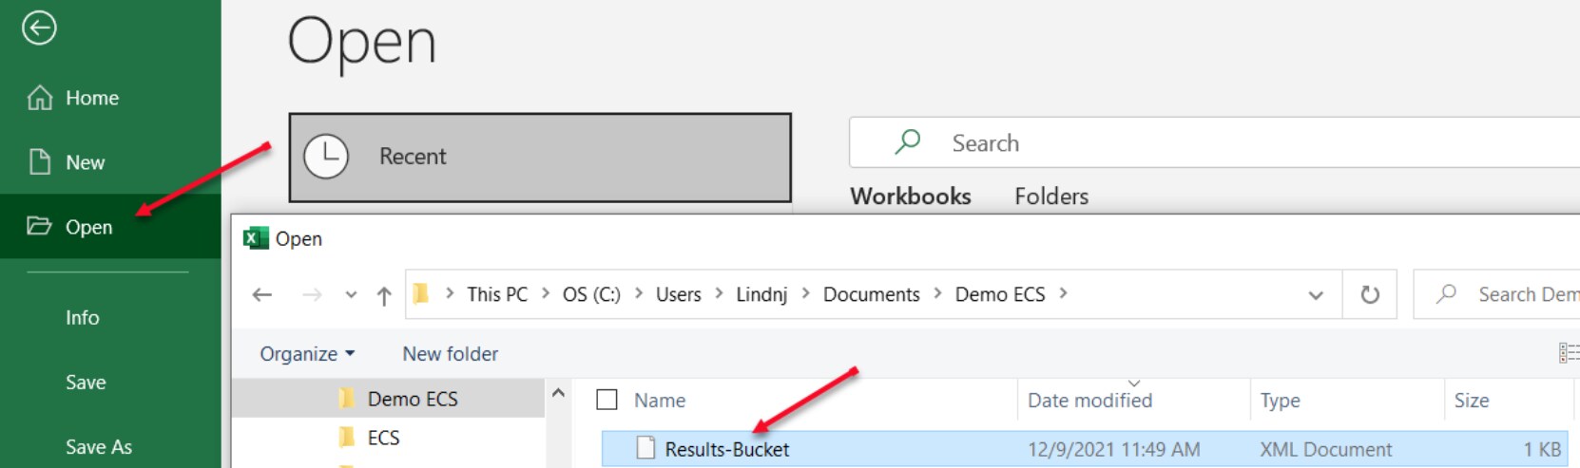Open recent locations dropdown arrow
The height and width of the screenshot is (468, 1580).
pos(351,295)
